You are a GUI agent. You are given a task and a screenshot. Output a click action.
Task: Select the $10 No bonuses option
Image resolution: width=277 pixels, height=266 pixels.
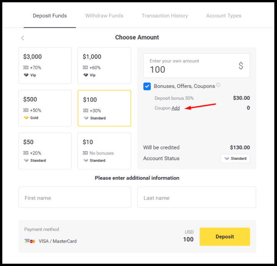[x=104, y=151]
